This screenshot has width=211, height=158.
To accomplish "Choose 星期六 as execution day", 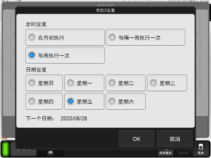I will 126,101.
